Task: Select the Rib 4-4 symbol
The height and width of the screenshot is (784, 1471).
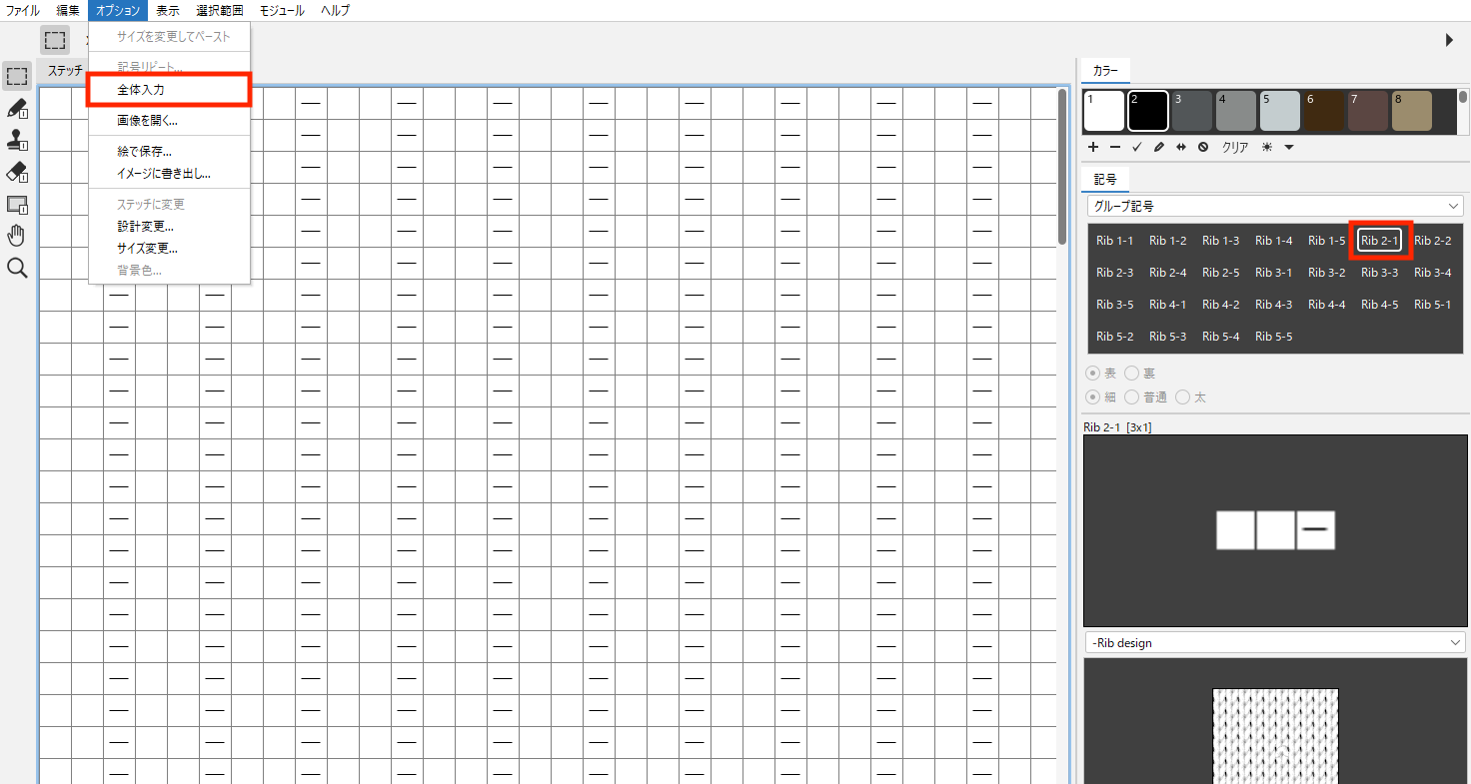Action: click(x=1326, y=305)
